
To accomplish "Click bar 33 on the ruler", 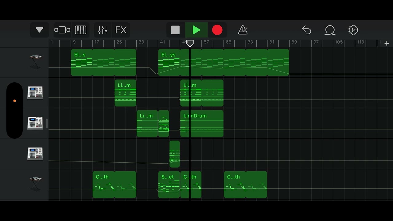I will tap(141, 42).
